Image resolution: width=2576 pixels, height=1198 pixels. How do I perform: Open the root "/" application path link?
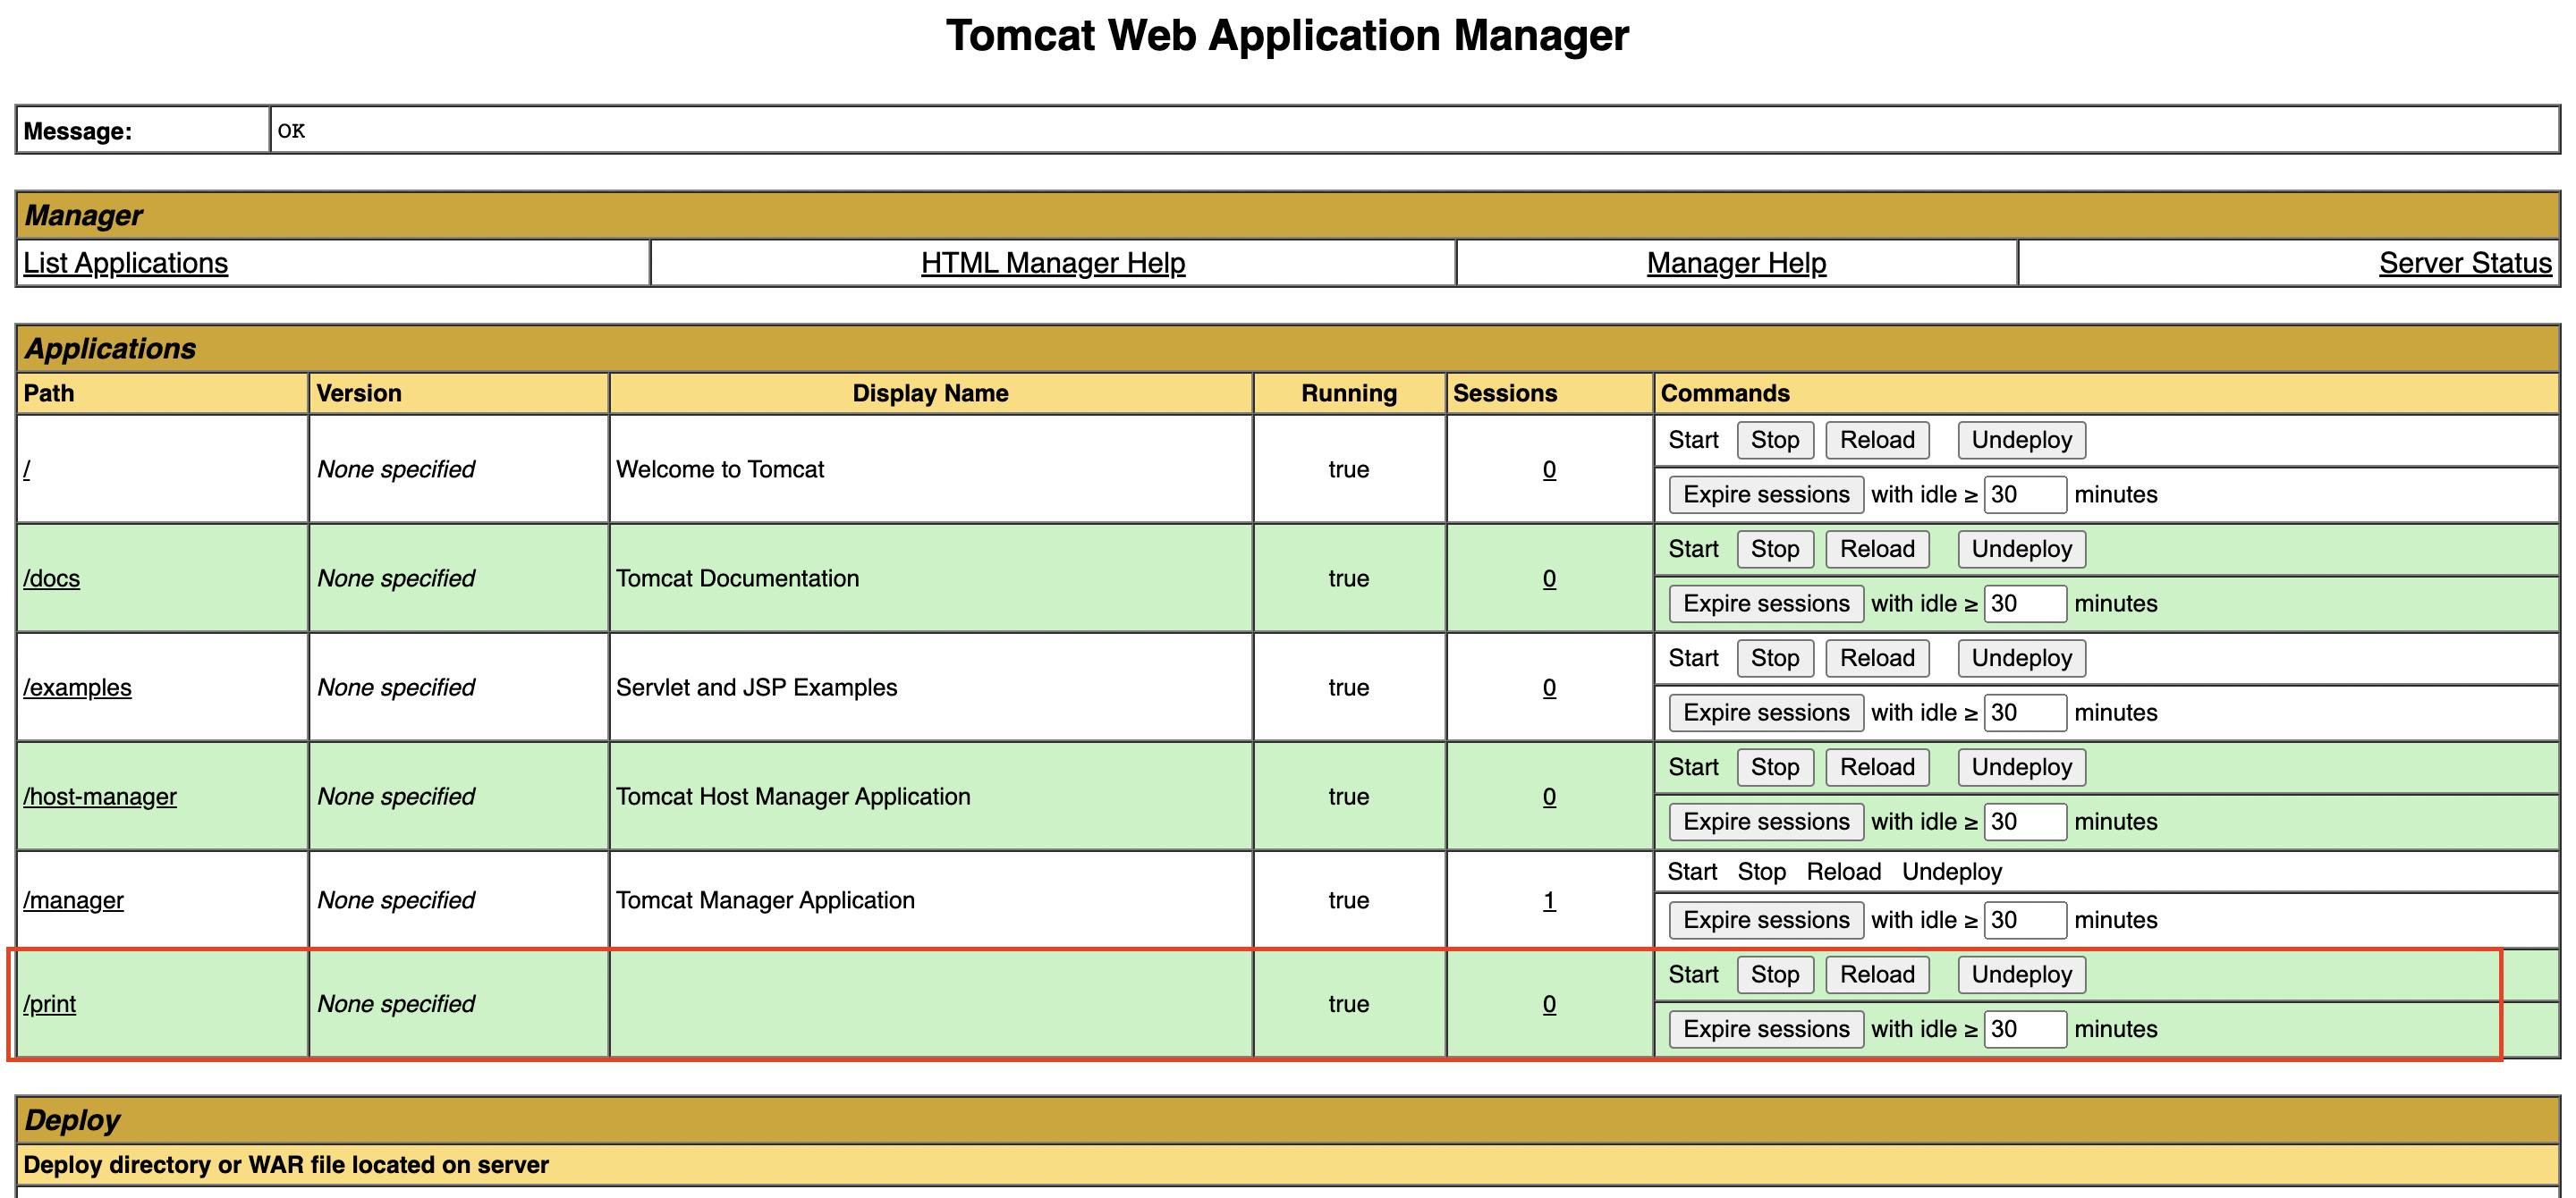(x=27, y=468)
